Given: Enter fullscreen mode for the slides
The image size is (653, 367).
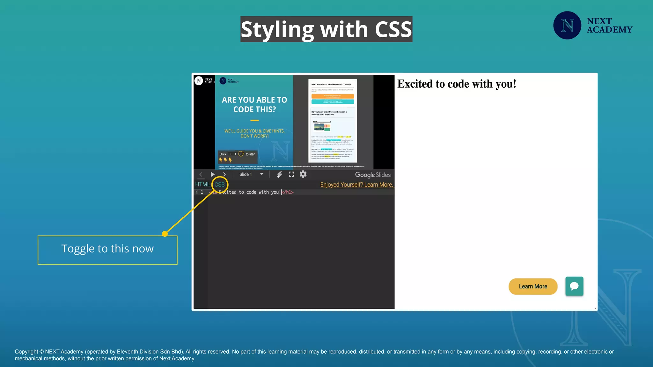Looking at the screenshot, I should (x=291, y=174).
